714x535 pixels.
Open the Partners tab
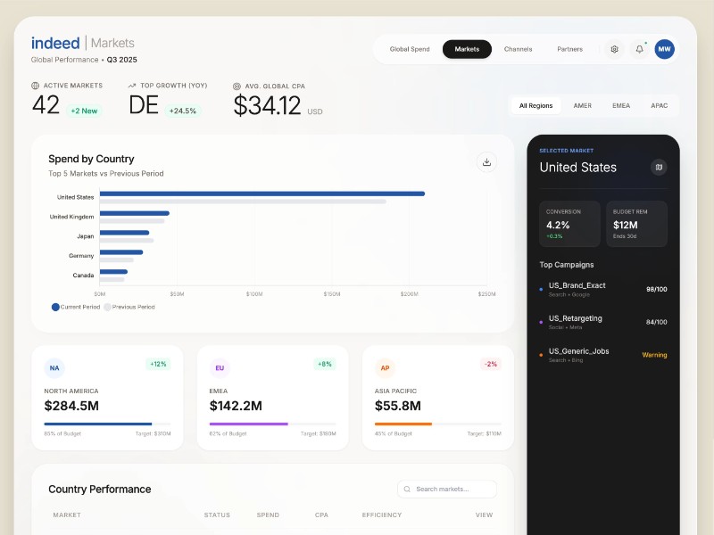tap(569, 49)
